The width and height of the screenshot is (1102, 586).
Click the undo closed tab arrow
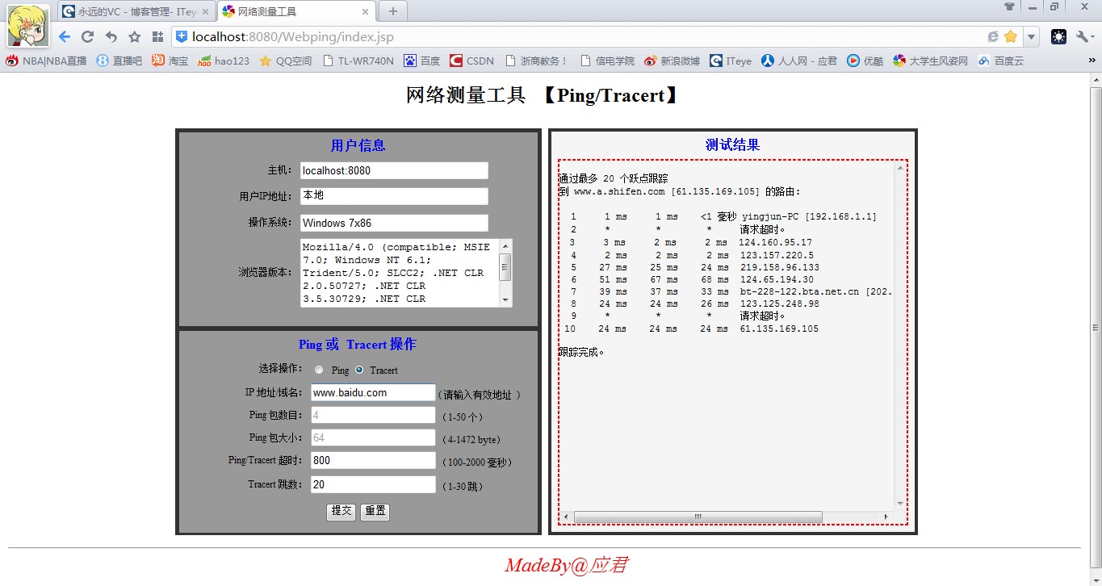pyautogui.click(x=111, y=36)
